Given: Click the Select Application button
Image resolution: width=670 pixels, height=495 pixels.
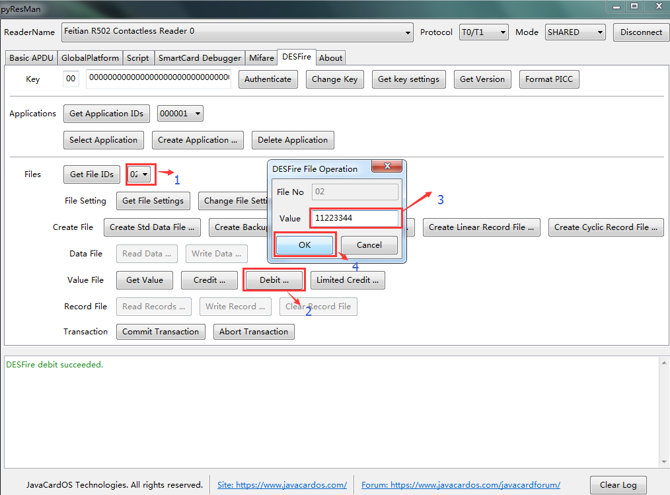Looking at the screenshot, I should click(x=103, y=140).
